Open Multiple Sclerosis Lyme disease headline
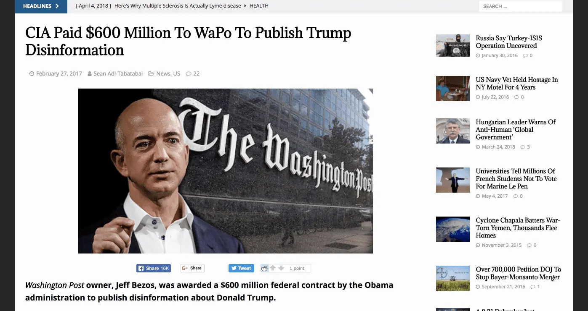This screenshot has height=311, width=588. coord(183,6)
